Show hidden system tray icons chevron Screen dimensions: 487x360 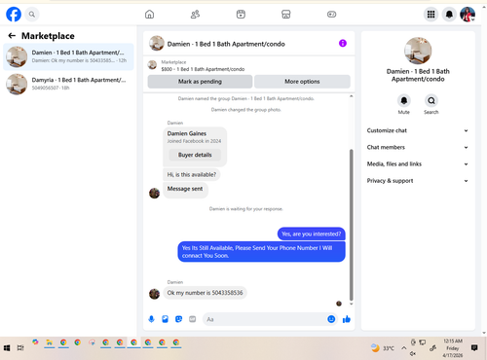pyautogui.click(x=403, y=348)
